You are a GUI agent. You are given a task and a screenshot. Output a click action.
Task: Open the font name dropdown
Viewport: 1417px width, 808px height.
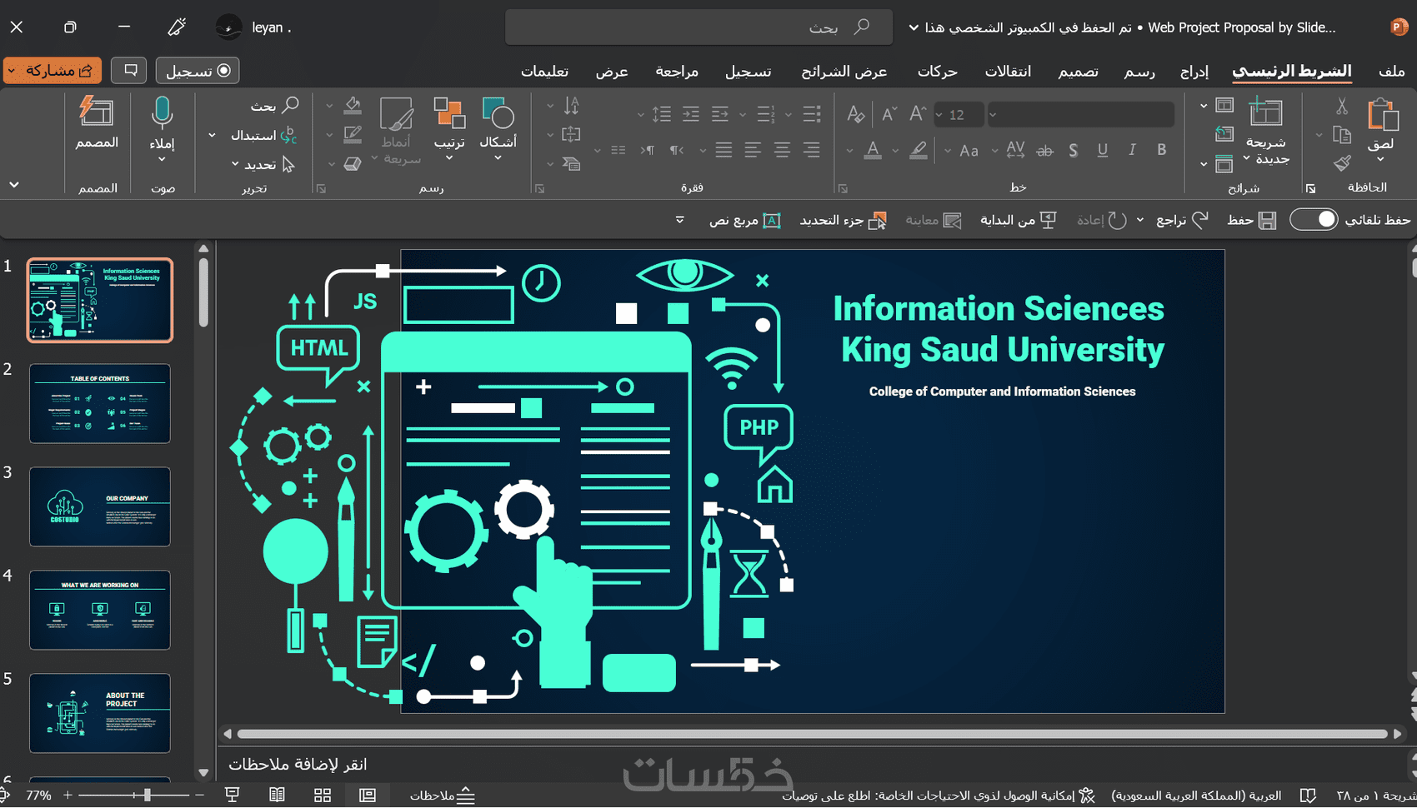pyautogui.click(x=993, y=115)
